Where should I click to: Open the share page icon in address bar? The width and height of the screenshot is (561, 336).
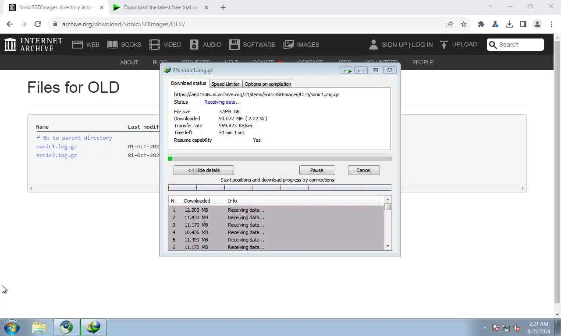(x=450, y=24)
